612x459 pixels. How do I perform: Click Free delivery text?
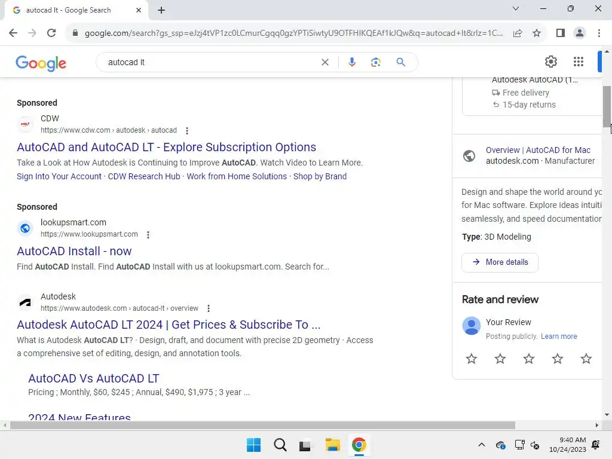pos(526,93)
